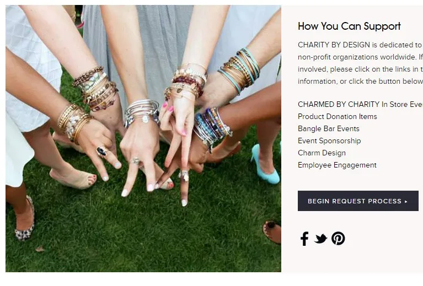This screenshot has width=423, height=286.
Task: Go to Bangle Bar Events
Action: click(329, 128)
